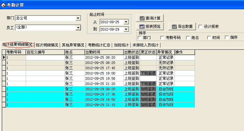Image resolution: width=244 pixels, height=131 pixels.
Task: Check sort by 姓名
Action: [x=188, y=38]
